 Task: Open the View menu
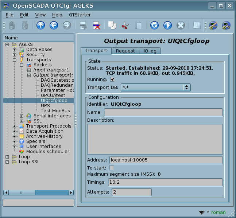pyautogui.click(x=40, y=15)
